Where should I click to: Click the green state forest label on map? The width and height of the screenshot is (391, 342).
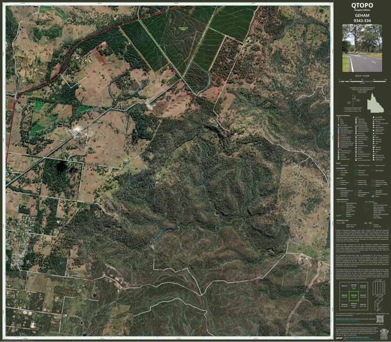[x=183, y=29]
